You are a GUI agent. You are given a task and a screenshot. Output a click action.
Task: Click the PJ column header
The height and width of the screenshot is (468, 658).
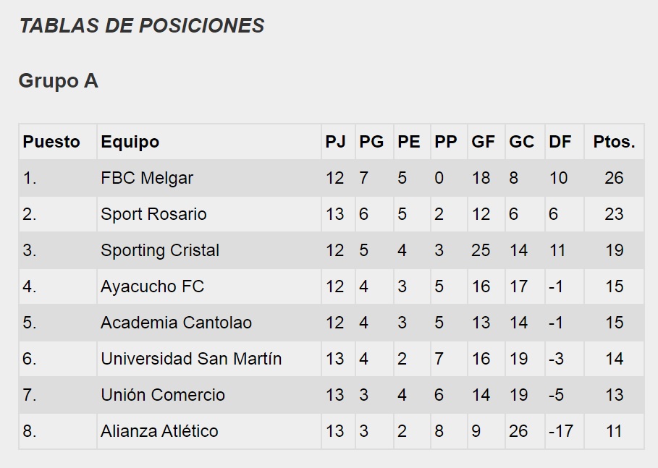coord(335,142)
